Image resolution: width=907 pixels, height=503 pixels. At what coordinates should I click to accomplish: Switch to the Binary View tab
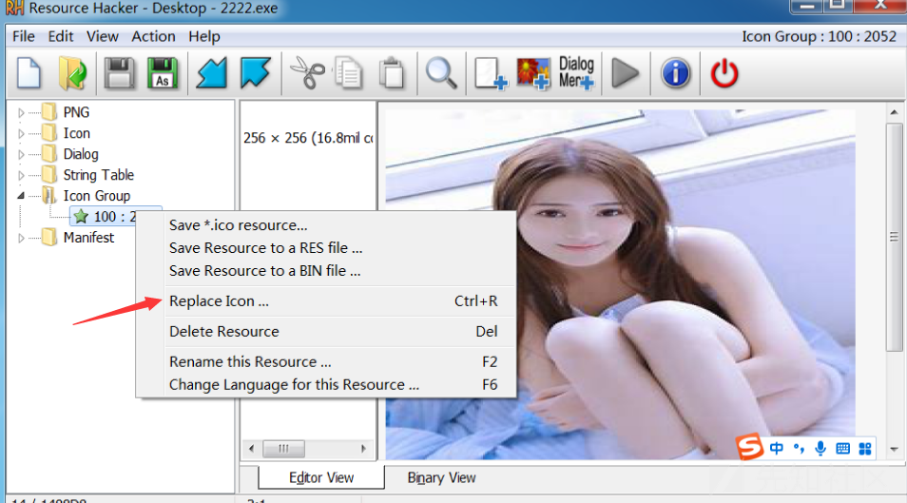click(x=441, y=477)
